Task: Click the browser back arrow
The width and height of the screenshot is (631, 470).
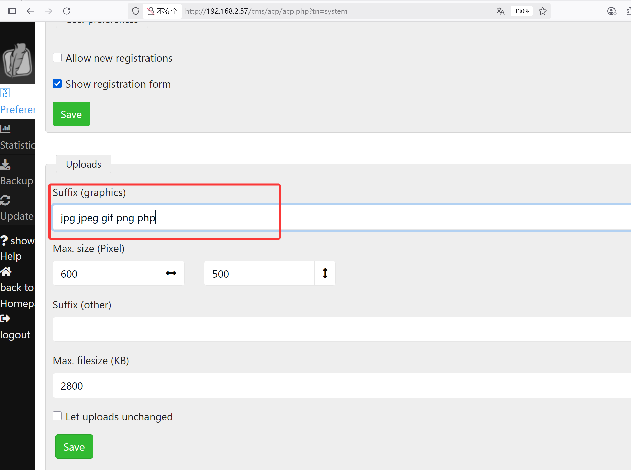Action: pyautogui.click(x=30, y=11)
